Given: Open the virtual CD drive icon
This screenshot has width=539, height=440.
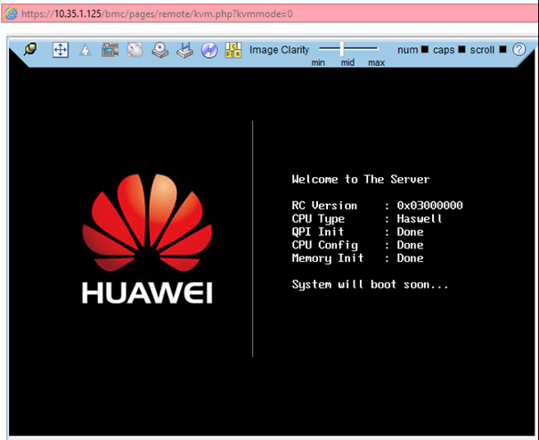Looking at the screenshot, I should coord(160,50).
